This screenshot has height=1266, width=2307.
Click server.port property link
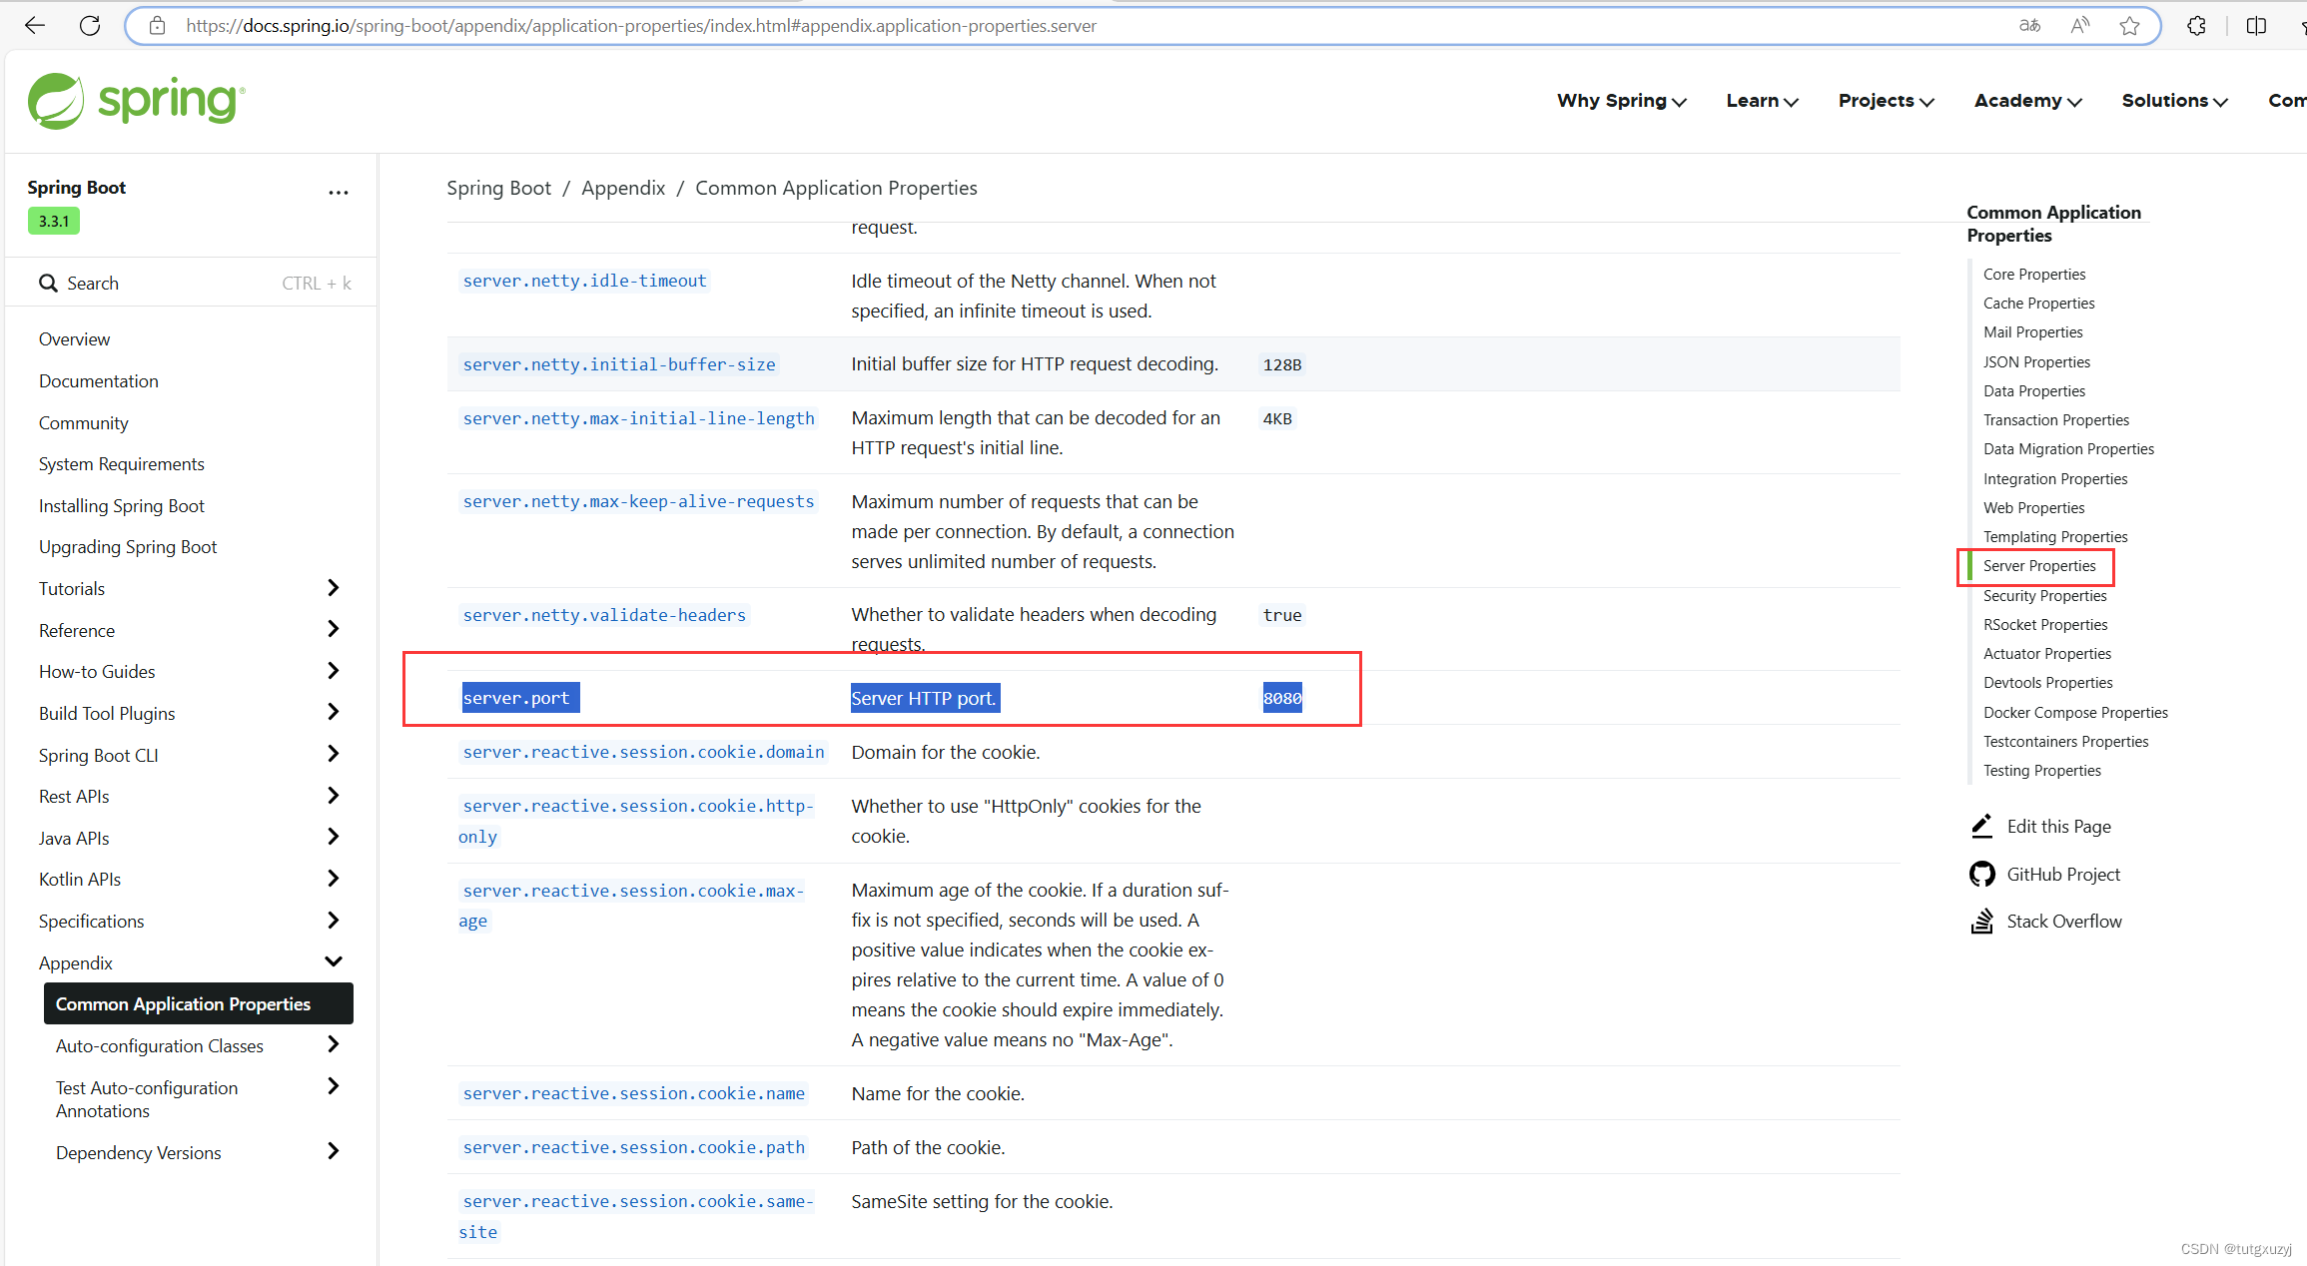[x=516, y=698]
